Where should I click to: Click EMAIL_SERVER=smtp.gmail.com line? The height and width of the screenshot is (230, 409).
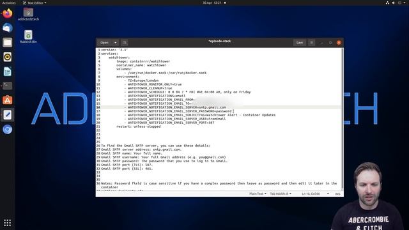pos(174,107)
